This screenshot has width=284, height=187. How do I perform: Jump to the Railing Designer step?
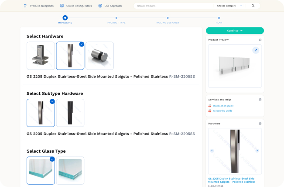tap(168, 20)
